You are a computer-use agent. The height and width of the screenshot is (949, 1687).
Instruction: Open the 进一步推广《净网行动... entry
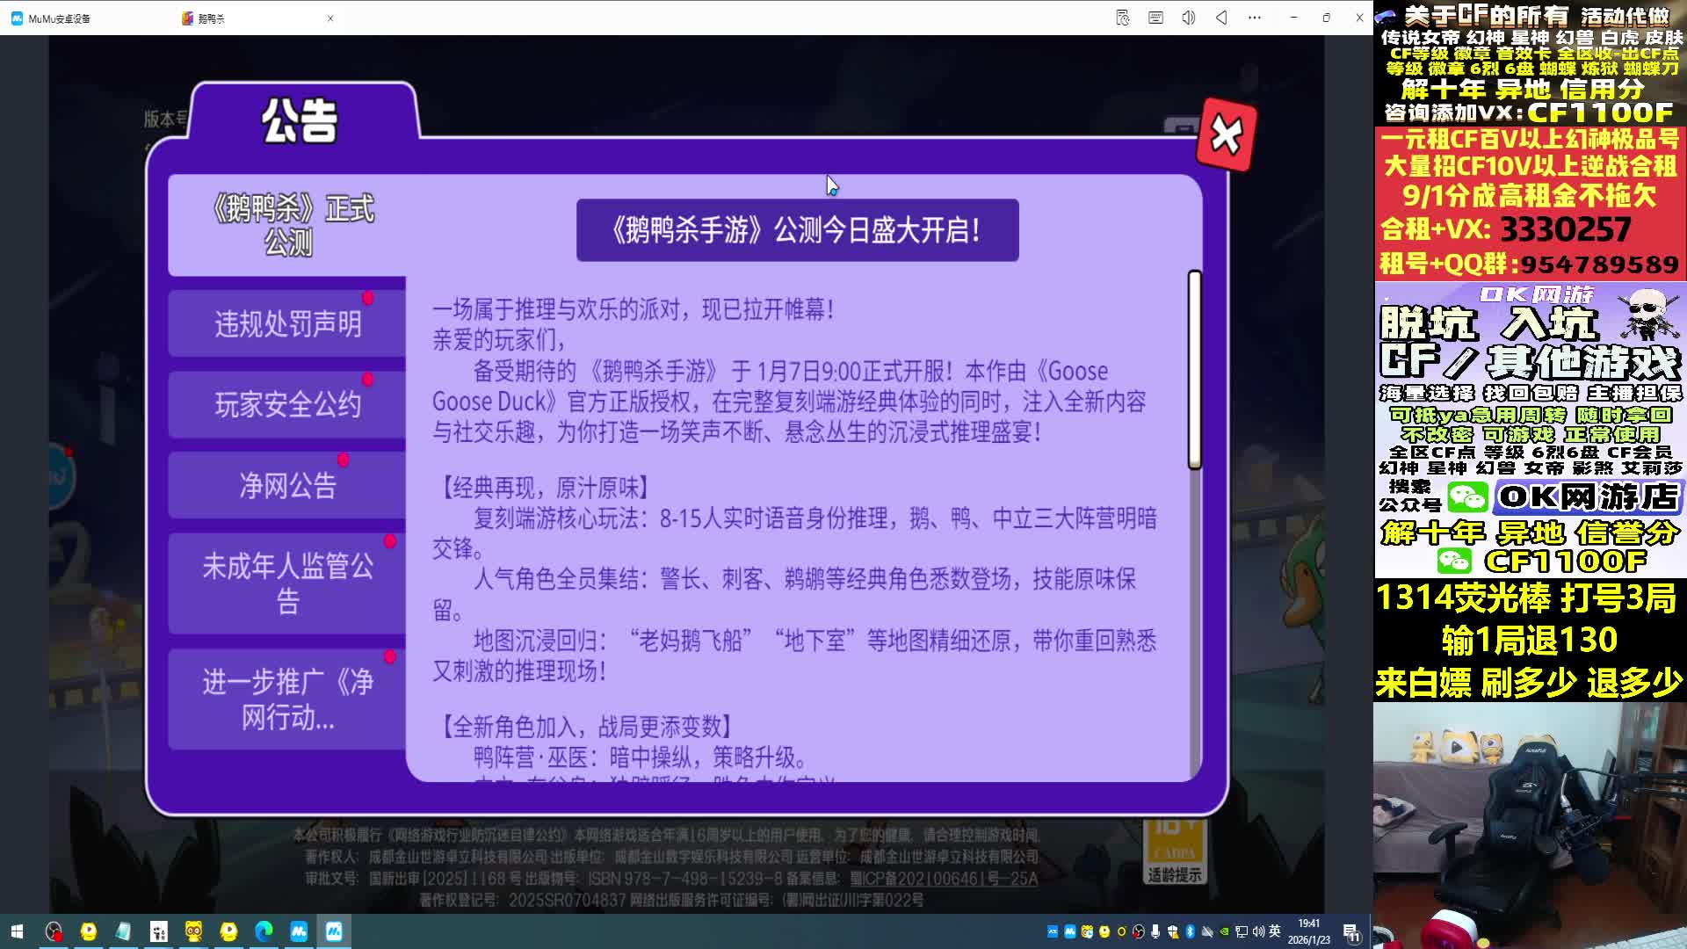[287, 699]
